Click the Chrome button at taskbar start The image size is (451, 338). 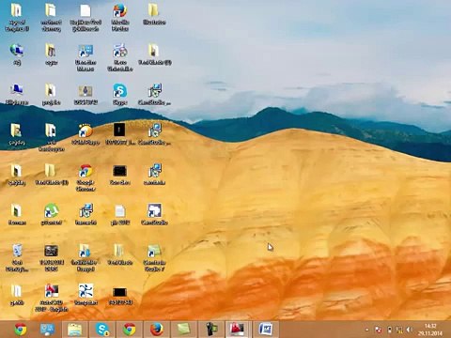pyautogui.click(x=21, y=330)
